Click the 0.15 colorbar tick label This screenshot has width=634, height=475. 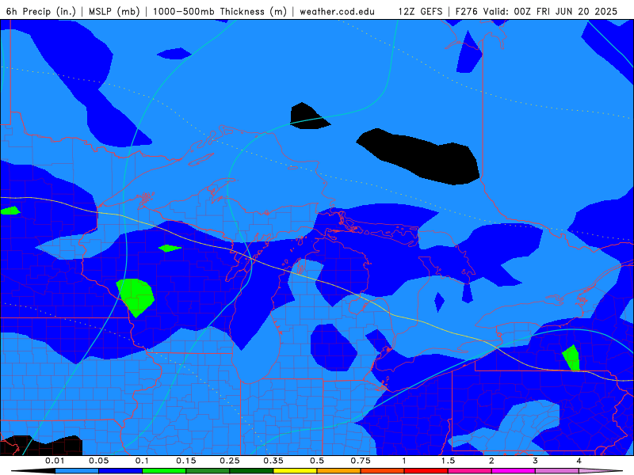186,461
